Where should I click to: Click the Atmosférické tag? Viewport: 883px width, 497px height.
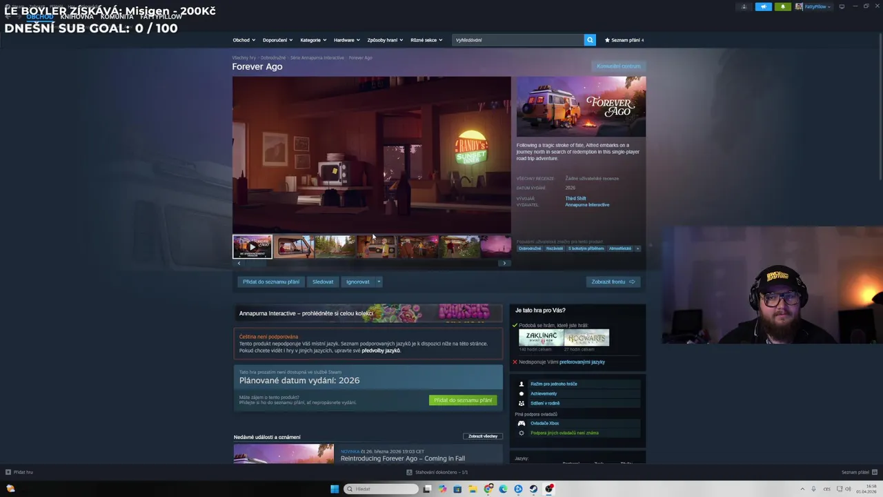(619, 248)
